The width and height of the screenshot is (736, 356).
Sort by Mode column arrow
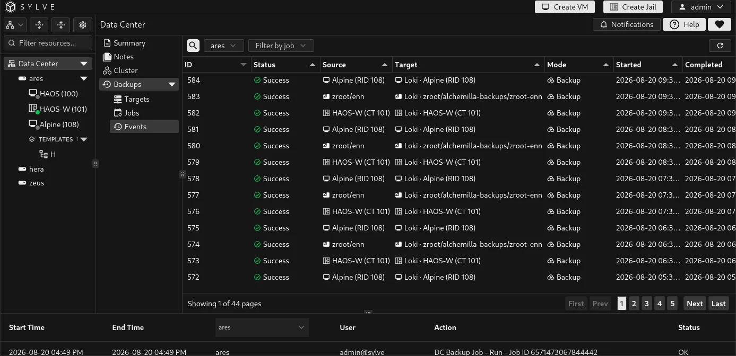click(x=606, y=65)
